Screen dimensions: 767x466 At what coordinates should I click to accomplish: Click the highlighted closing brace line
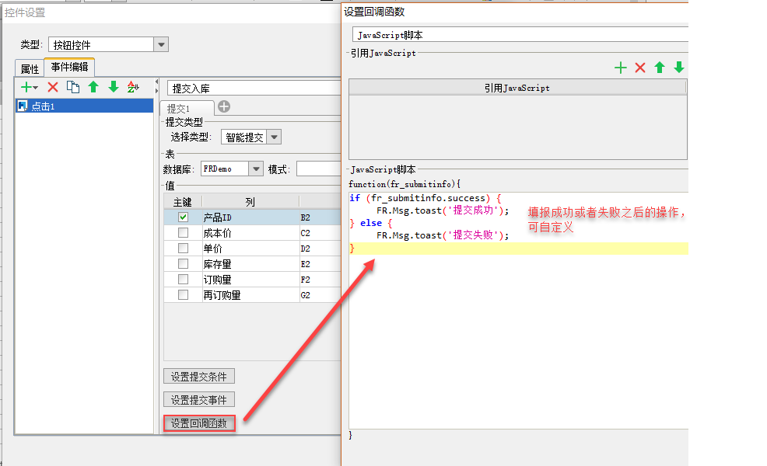pyautogui.click(x=519, y=248)
